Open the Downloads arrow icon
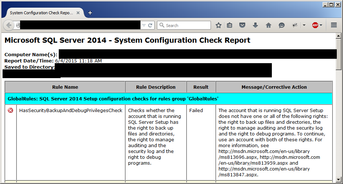This screenshot has height=184, width=343. (x=255, y=26)
